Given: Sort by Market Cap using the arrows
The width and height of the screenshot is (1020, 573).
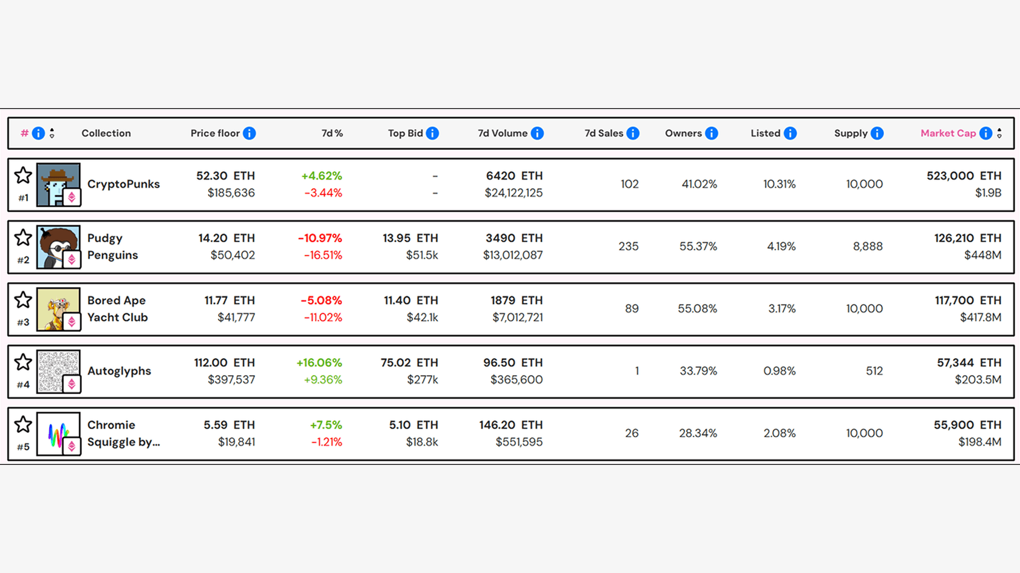Looking at the screenshot, I should pyautogui.click(x=999, y=133).
